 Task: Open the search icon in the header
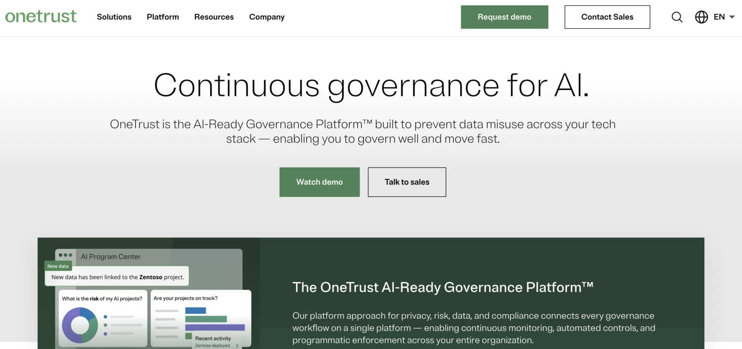pos(677,17)
